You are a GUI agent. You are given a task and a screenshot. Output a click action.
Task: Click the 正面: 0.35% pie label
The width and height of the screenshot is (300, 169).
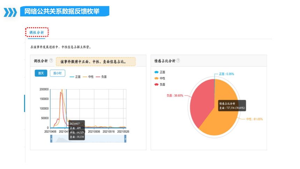click(226, 74)
